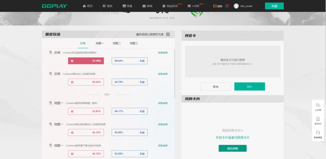Open the 手机H5 mobile icon

coord(318,121)
